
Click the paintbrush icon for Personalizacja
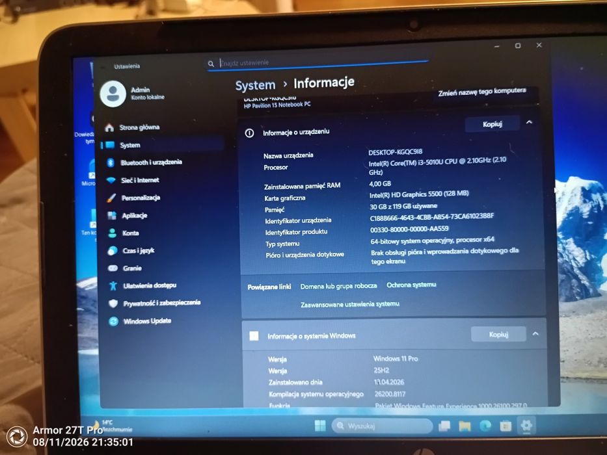[111, 198]
